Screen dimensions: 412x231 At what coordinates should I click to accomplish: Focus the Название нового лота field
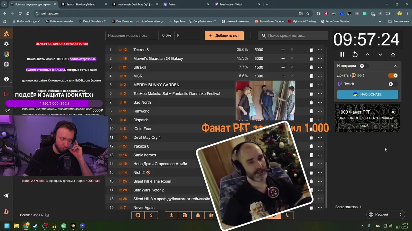click(132, 36)
